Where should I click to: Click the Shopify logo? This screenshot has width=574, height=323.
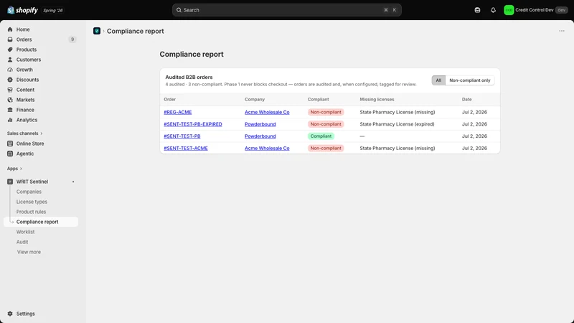point(22,10)
